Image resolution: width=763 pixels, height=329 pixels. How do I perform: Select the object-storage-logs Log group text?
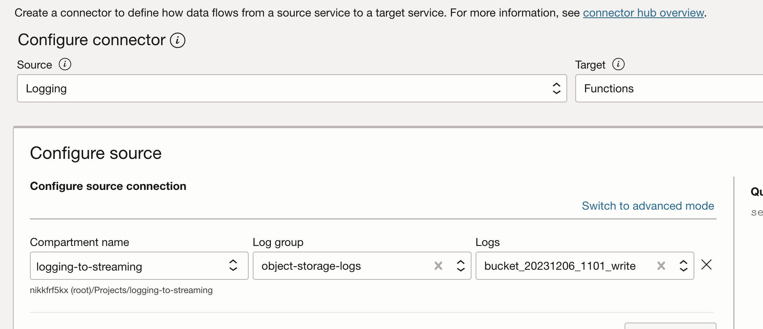311,266
